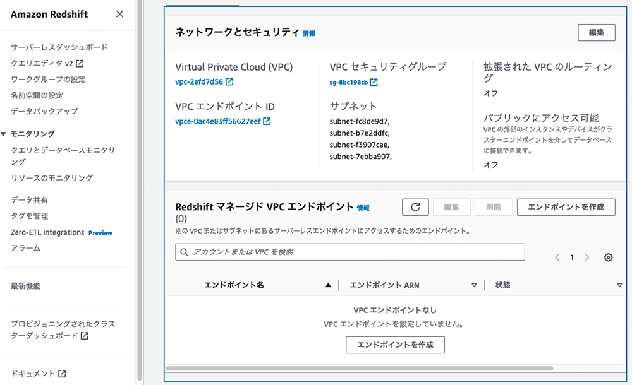Open table preferences gear icon
The height and width of the screenshot is (385, 632).
click(608, 258)
